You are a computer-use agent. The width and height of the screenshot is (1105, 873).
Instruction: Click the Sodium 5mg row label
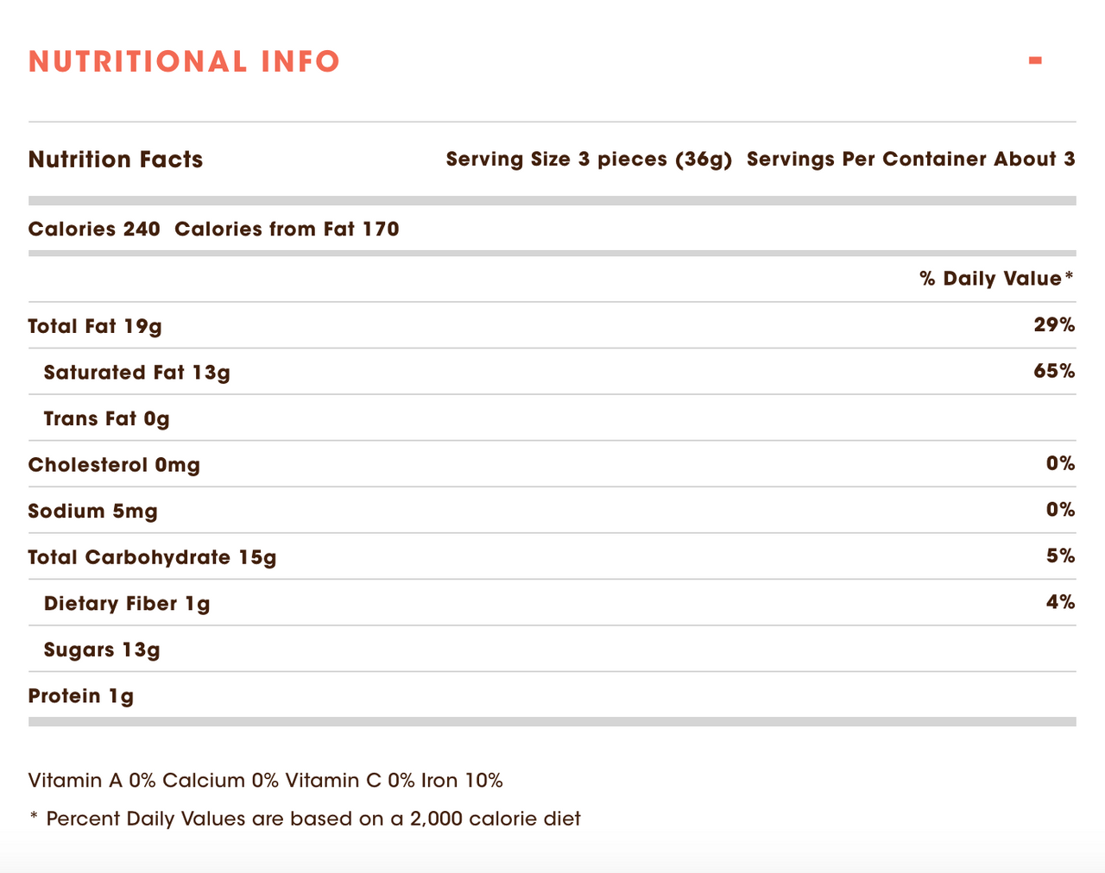tap(92, 512)
